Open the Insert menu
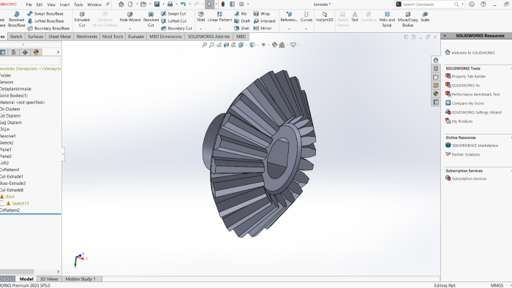This screenshot has height=288, width=512. pyautogui.click(x=64, y=4)
